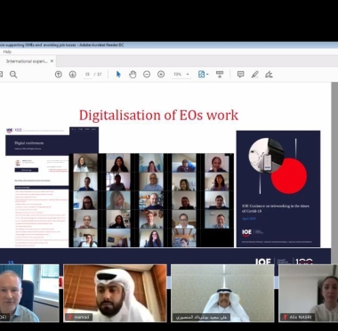Select Alix NASRI's video thumbnail
The image size is (338, 331).
point(308,293)
